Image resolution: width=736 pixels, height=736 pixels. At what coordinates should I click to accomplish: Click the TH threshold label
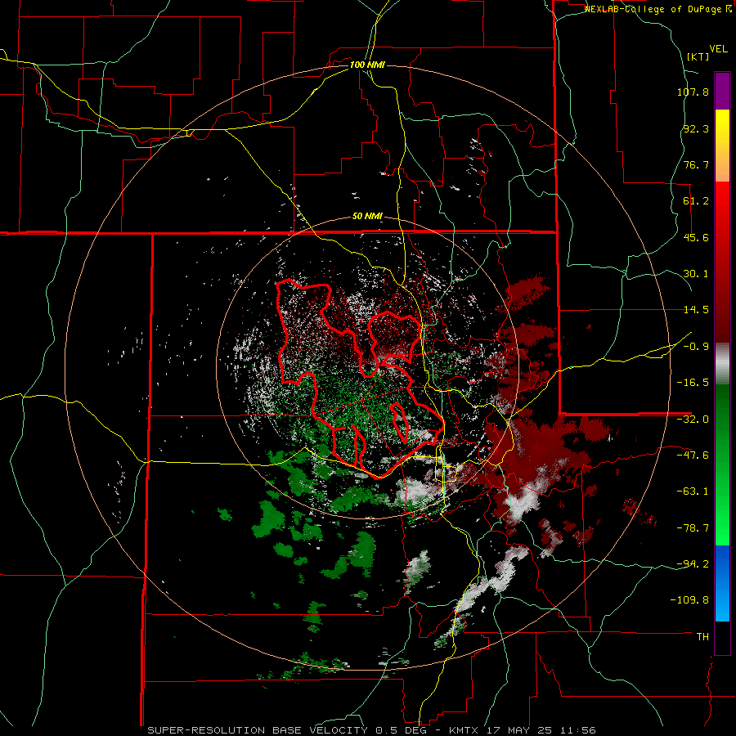pos(702,637)
